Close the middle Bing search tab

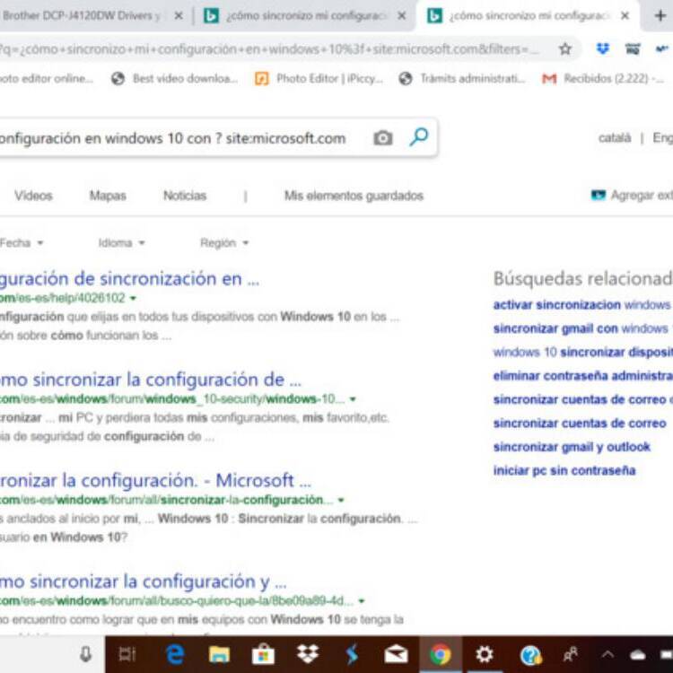[x=402, y=16]
